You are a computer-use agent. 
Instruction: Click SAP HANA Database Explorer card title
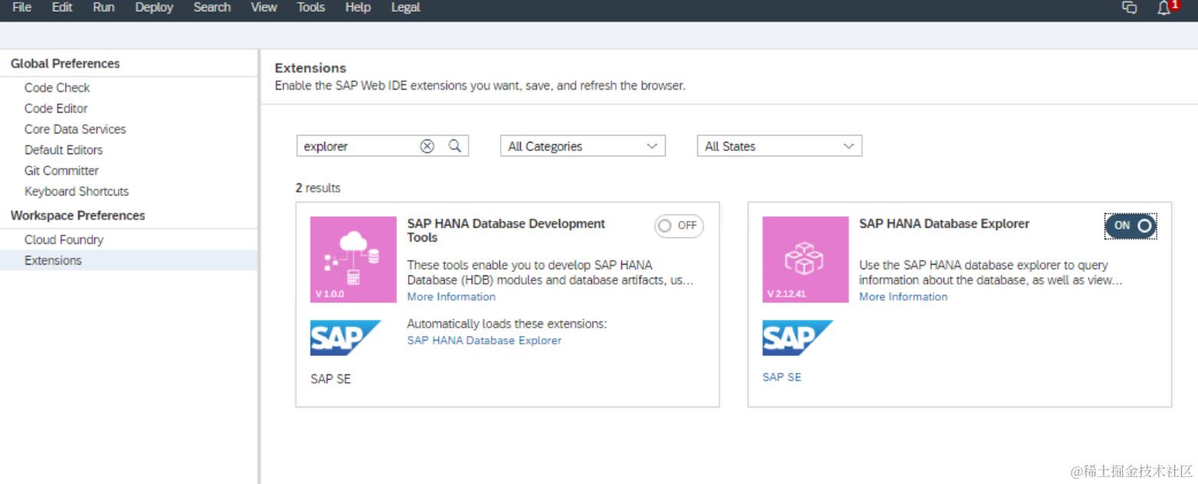pos(944,224)
